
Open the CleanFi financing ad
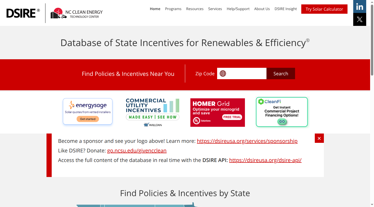[x=282, y=112]
